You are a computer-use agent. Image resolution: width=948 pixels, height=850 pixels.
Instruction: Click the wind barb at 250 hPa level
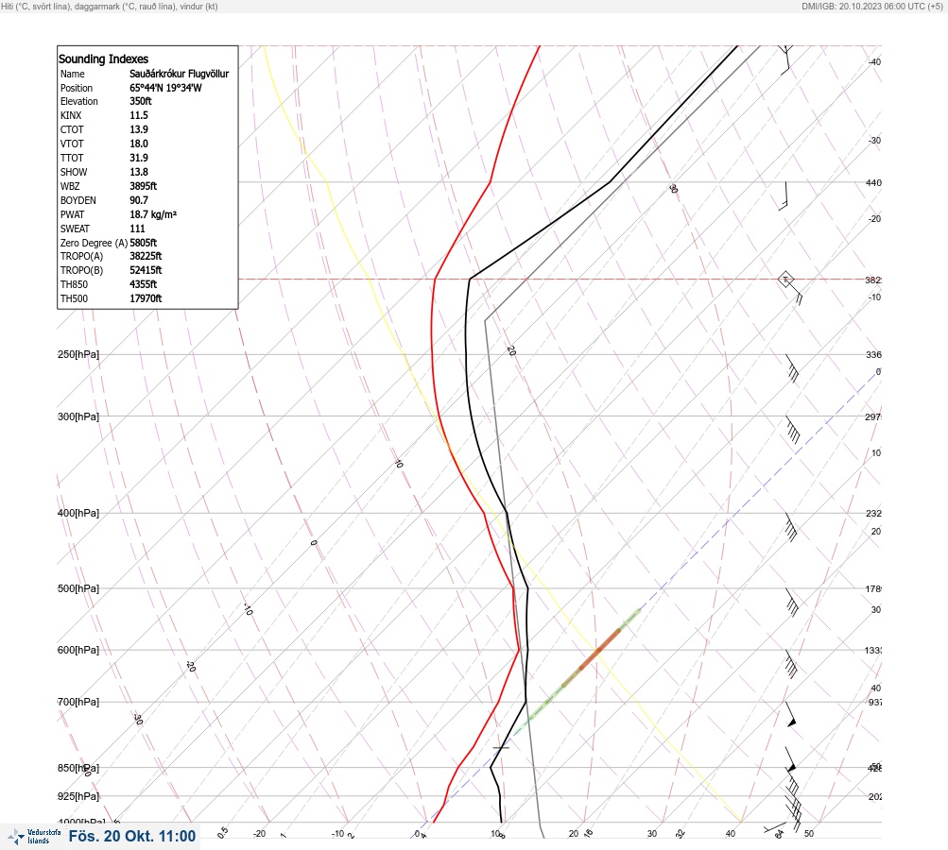coord(792,368)
